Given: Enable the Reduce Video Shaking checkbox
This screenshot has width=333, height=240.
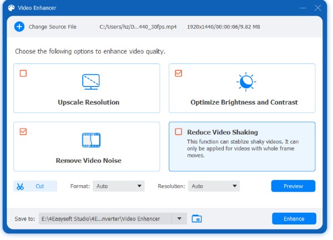Looking at the screenshot, I should [x=178, y=132].
